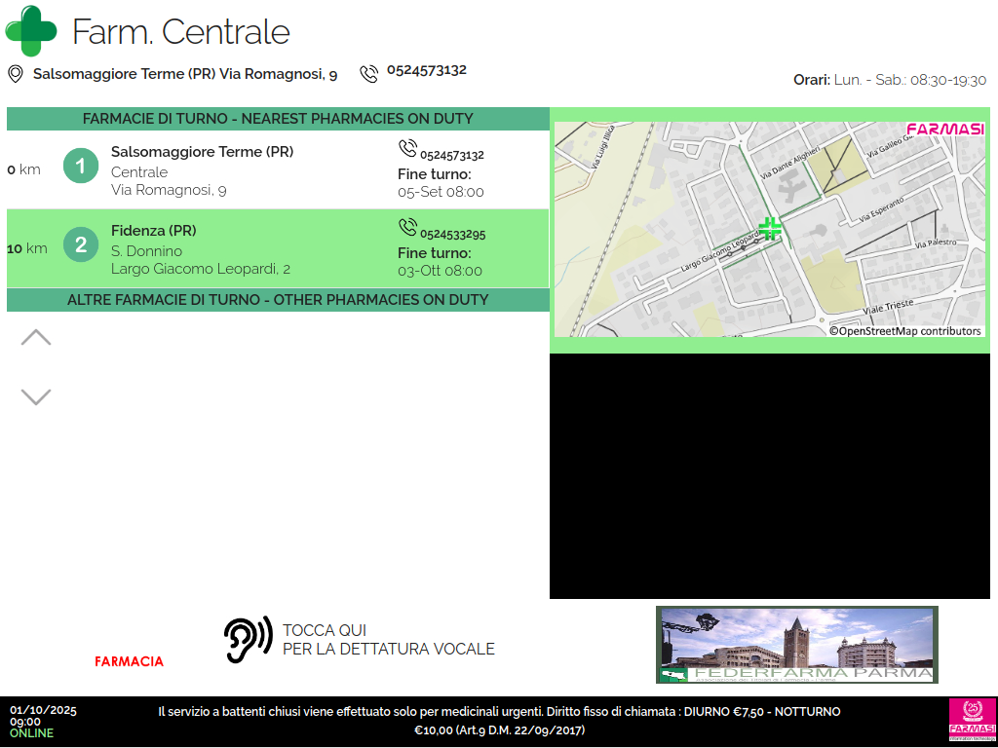The height and width of the screenshot is (748, 998).
Task: Open the Farmacie di Turno section header
Action: (x=278, y=119)
